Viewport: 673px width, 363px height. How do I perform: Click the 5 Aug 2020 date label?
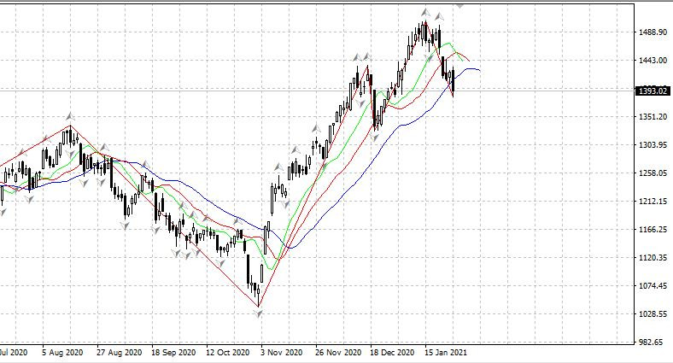pyautogui.click(x=62, y=353)
